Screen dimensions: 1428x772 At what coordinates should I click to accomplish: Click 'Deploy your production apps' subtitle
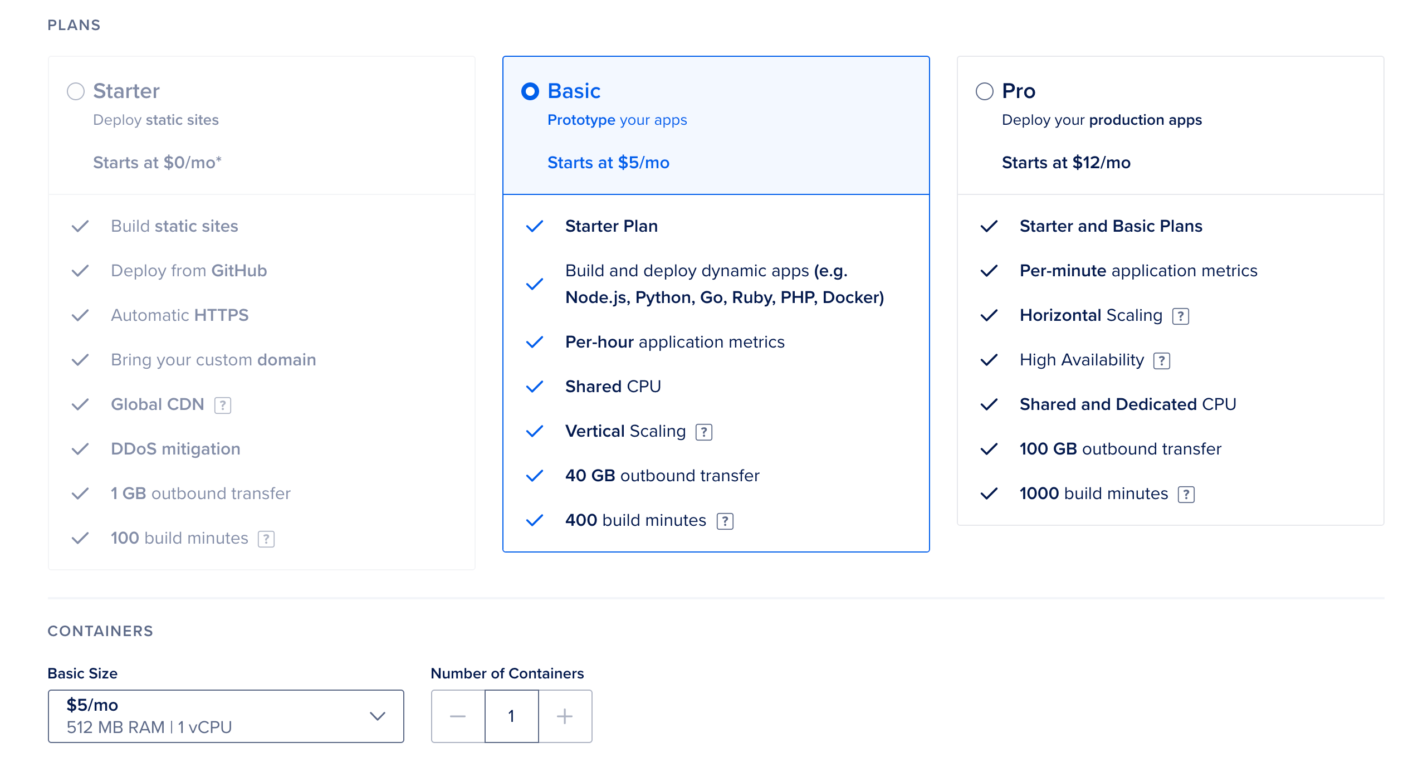(x=1102, y=120)
